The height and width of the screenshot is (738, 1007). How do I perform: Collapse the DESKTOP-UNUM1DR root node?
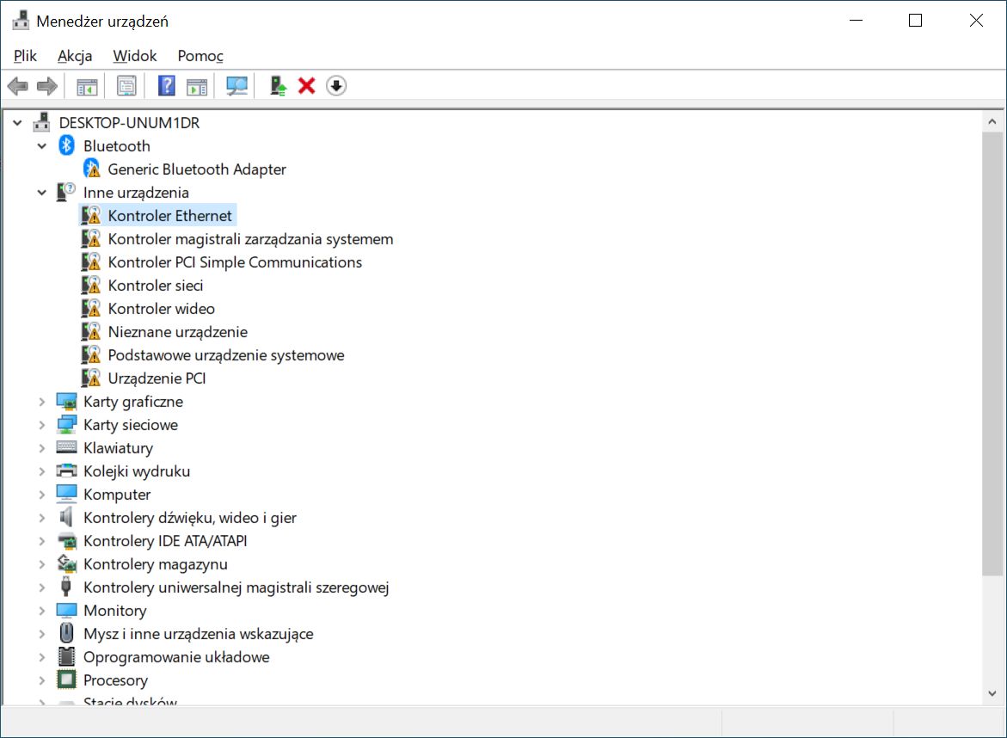click(x=17, y=123)
